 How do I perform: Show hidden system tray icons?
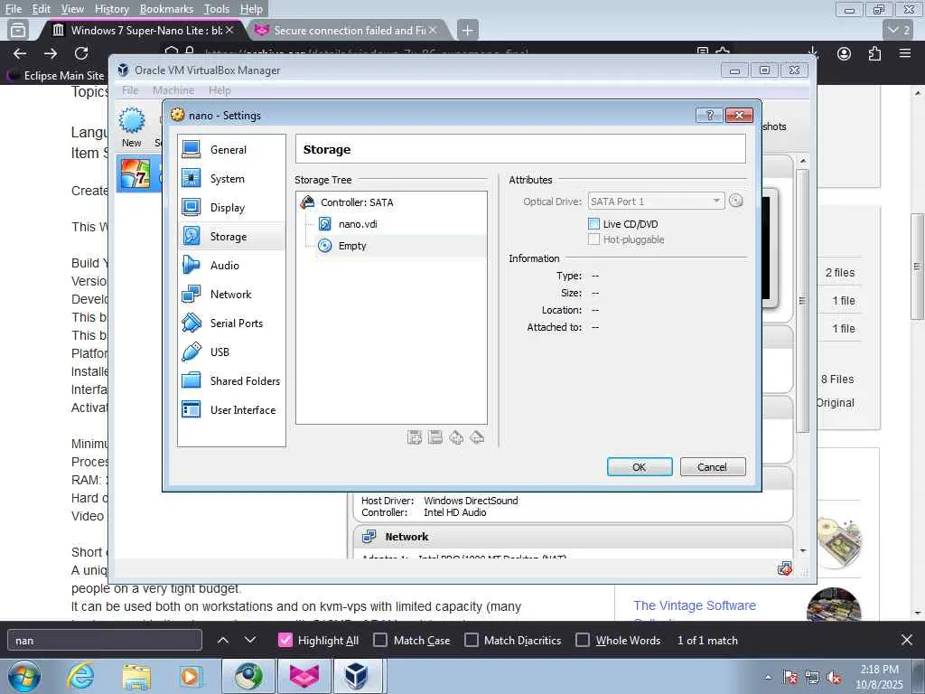tap(768, 678)
